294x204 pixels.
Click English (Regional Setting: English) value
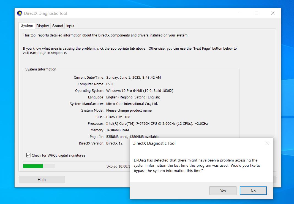tap(133, 97)
